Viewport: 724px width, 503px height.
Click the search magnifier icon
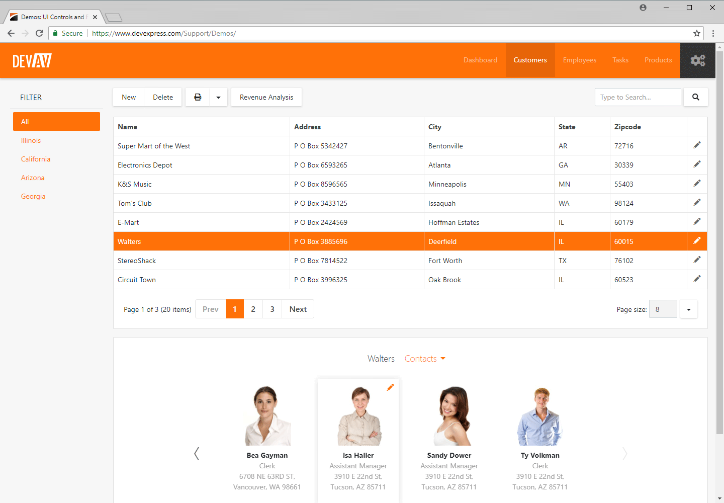[696, 97]
